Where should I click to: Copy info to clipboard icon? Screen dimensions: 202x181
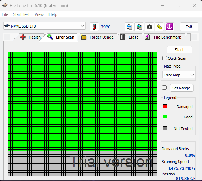129,27
